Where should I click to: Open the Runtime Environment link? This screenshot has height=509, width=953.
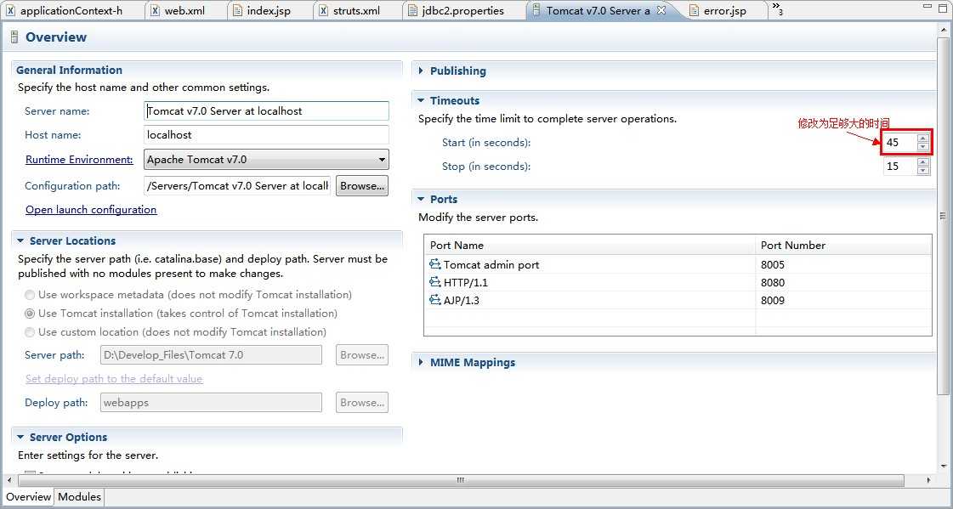point(79,160)
